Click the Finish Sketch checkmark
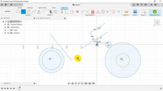Screen dimensions: 163x91 pyautogui.click(x=155, y=12)
